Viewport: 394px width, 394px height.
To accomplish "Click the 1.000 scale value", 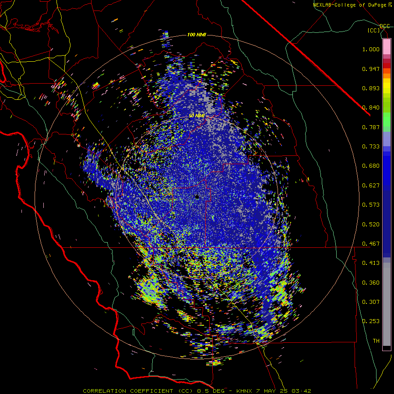I will click(371, 49).
